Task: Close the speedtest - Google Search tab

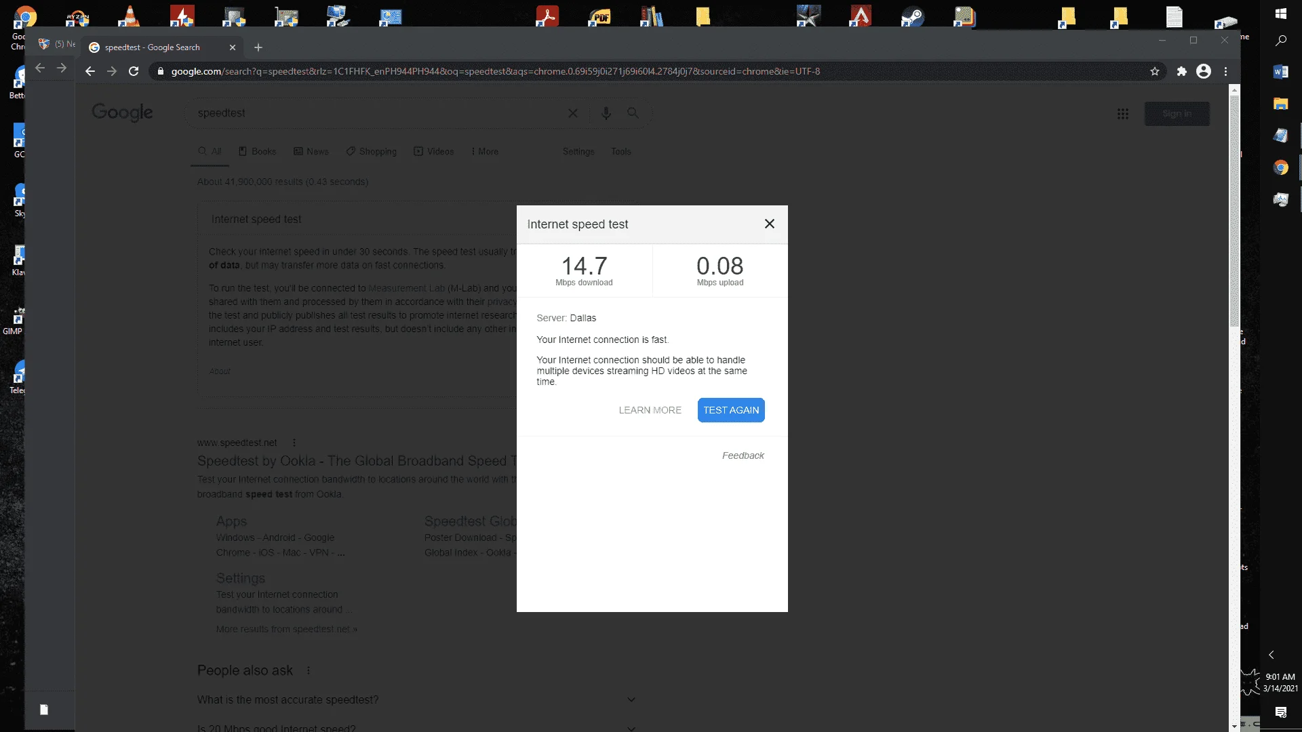Action: coord(233,47)
